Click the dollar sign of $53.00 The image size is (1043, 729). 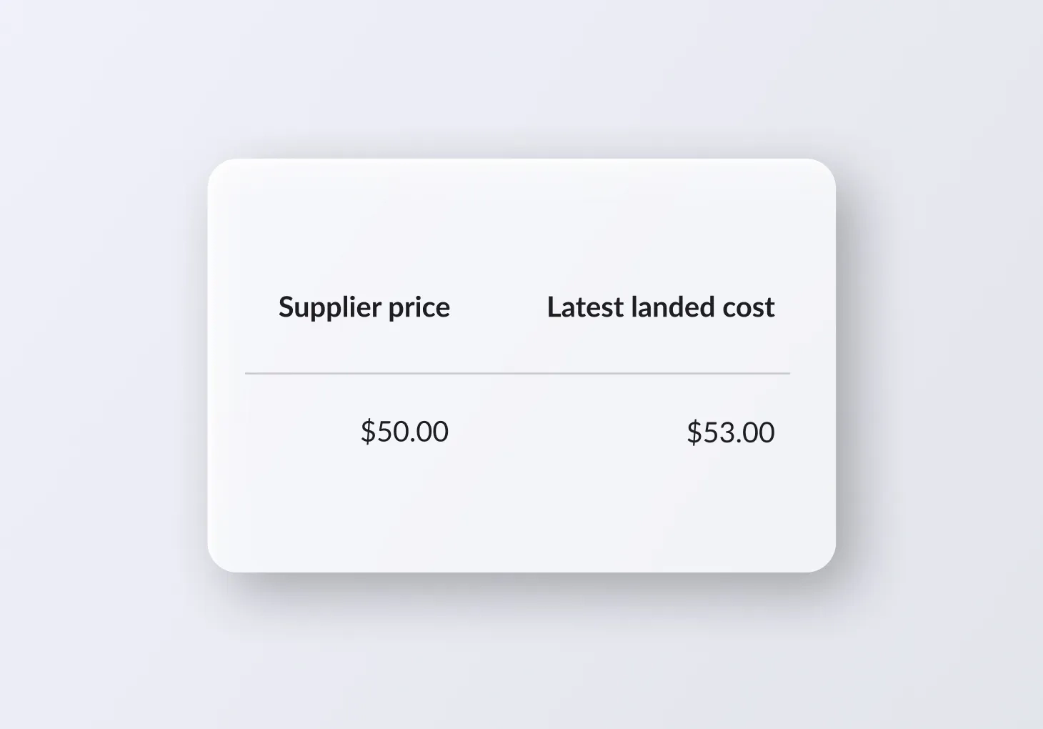pyautogui.click(x=694, y=433)
